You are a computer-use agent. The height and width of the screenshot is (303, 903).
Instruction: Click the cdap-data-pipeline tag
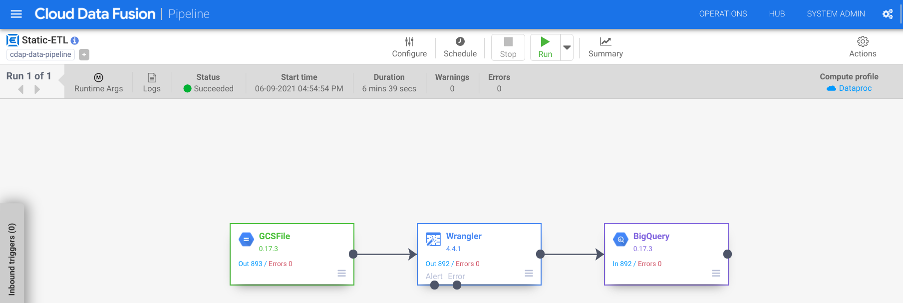coord(40,54)
